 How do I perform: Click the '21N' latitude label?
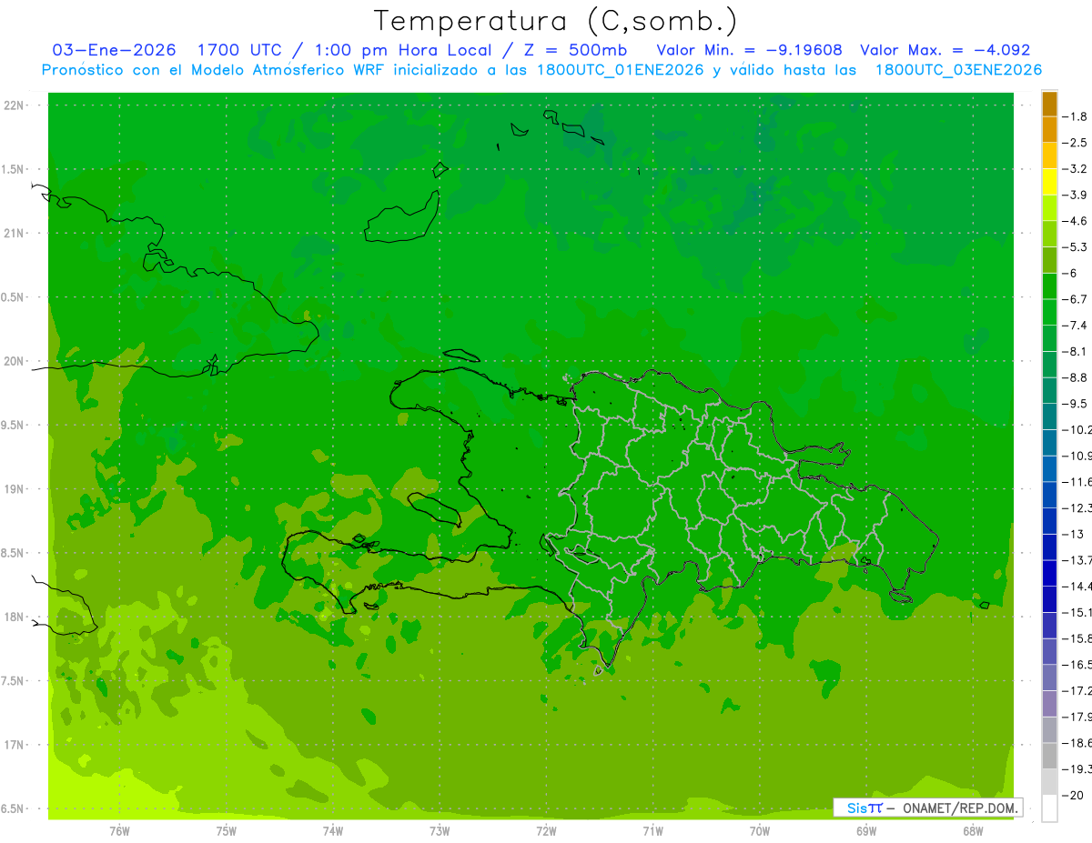pos(14,234)
